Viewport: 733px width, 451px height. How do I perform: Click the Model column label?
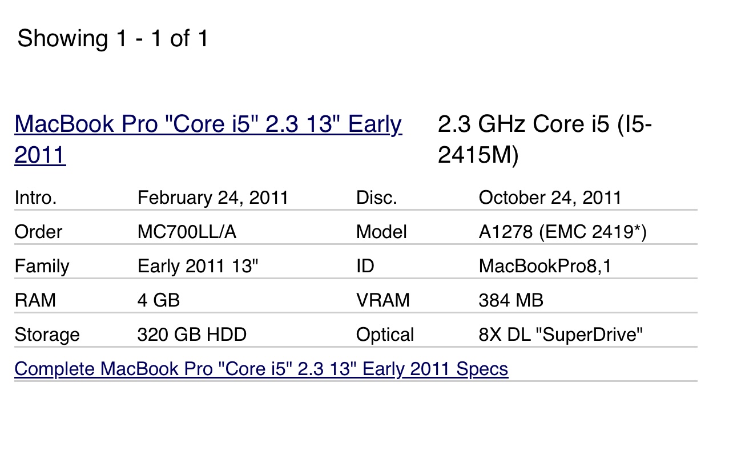pyautogui.click(x=381, y=232)
